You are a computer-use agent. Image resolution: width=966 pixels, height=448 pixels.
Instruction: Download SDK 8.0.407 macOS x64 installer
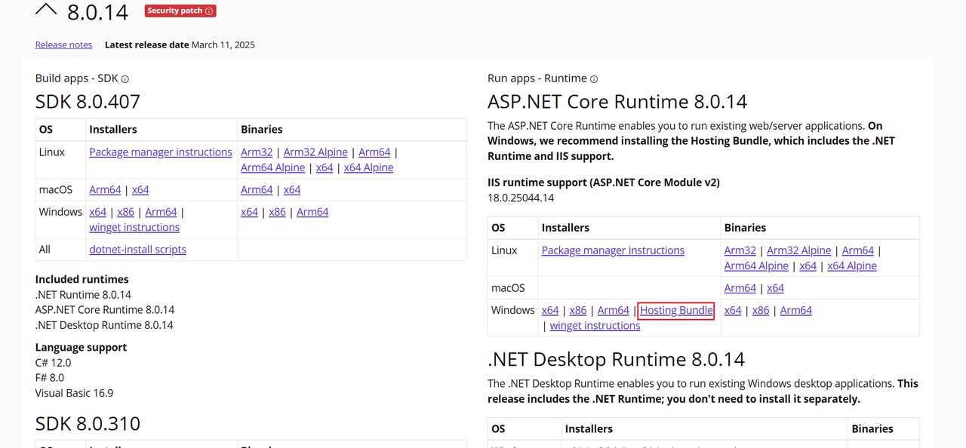(x=140, y=190)
